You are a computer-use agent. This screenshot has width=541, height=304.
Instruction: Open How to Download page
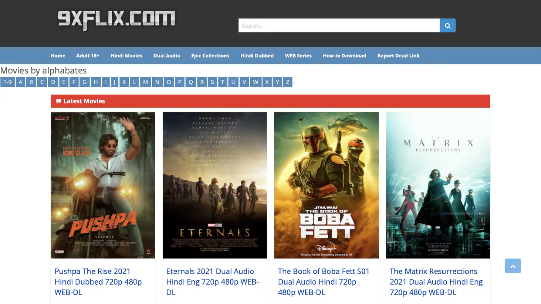344,56
